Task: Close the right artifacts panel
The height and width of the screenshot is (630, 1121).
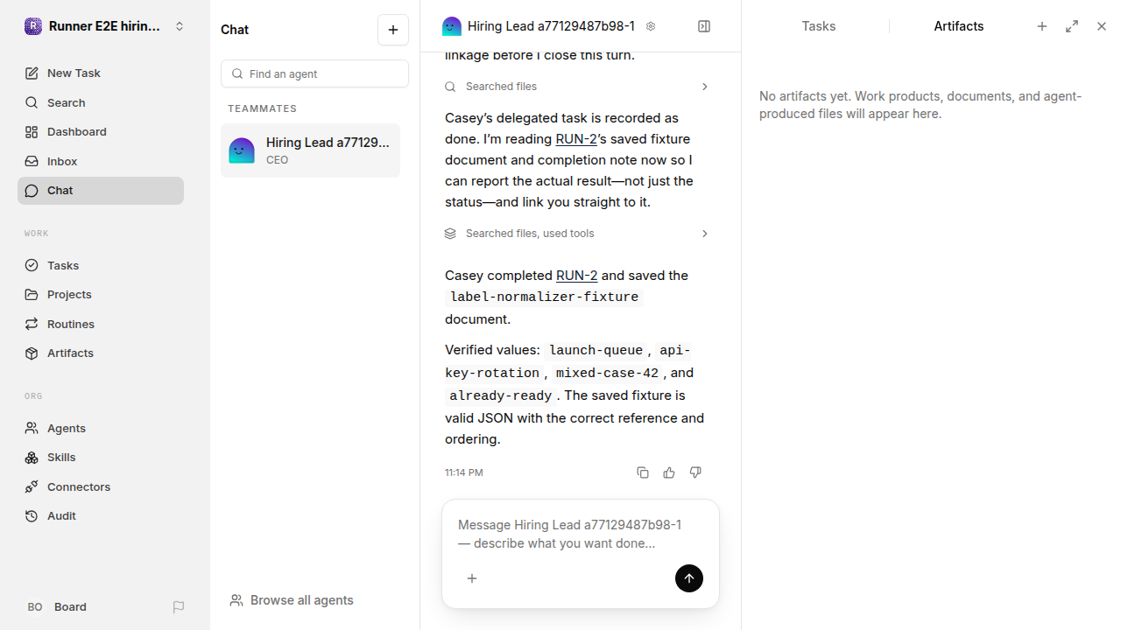Action: coord(1102,26)
